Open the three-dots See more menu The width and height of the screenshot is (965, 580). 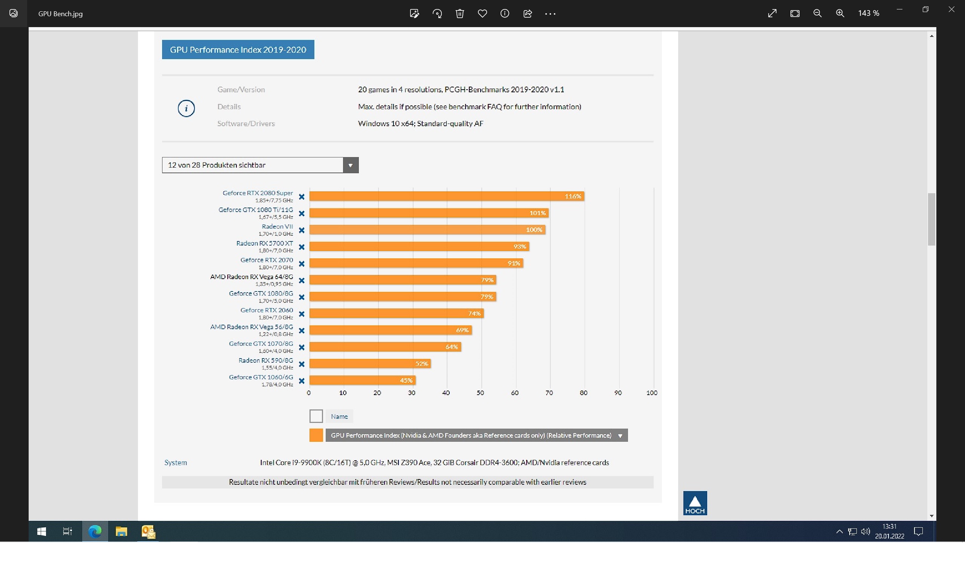pyautogui.click(x=550, y=14)
